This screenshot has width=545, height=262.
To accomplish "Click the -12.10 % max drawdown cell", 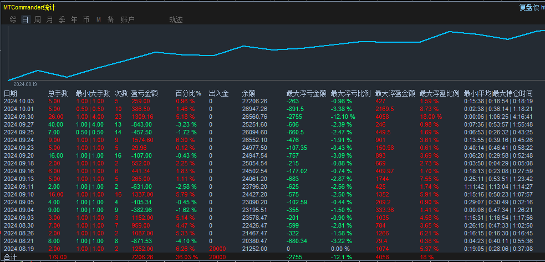I will pyautogui.click(x=343, y=117).
